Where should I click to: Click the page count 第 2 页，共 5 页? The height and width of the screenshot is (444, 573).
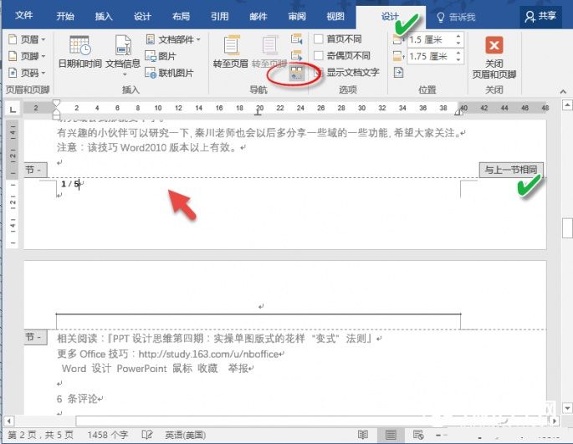pos(40,435)
